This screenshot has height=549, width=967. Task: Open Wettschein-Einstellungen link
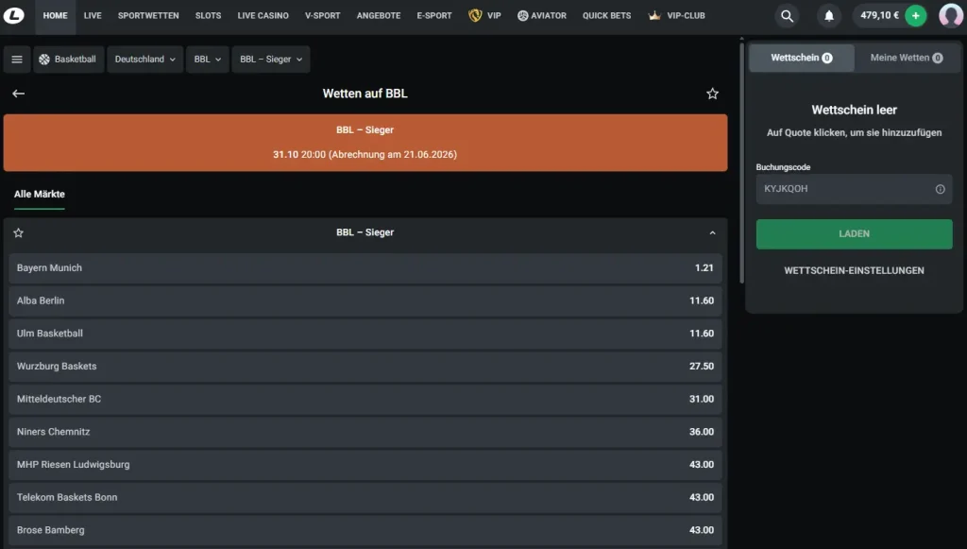tap(854, 270)
